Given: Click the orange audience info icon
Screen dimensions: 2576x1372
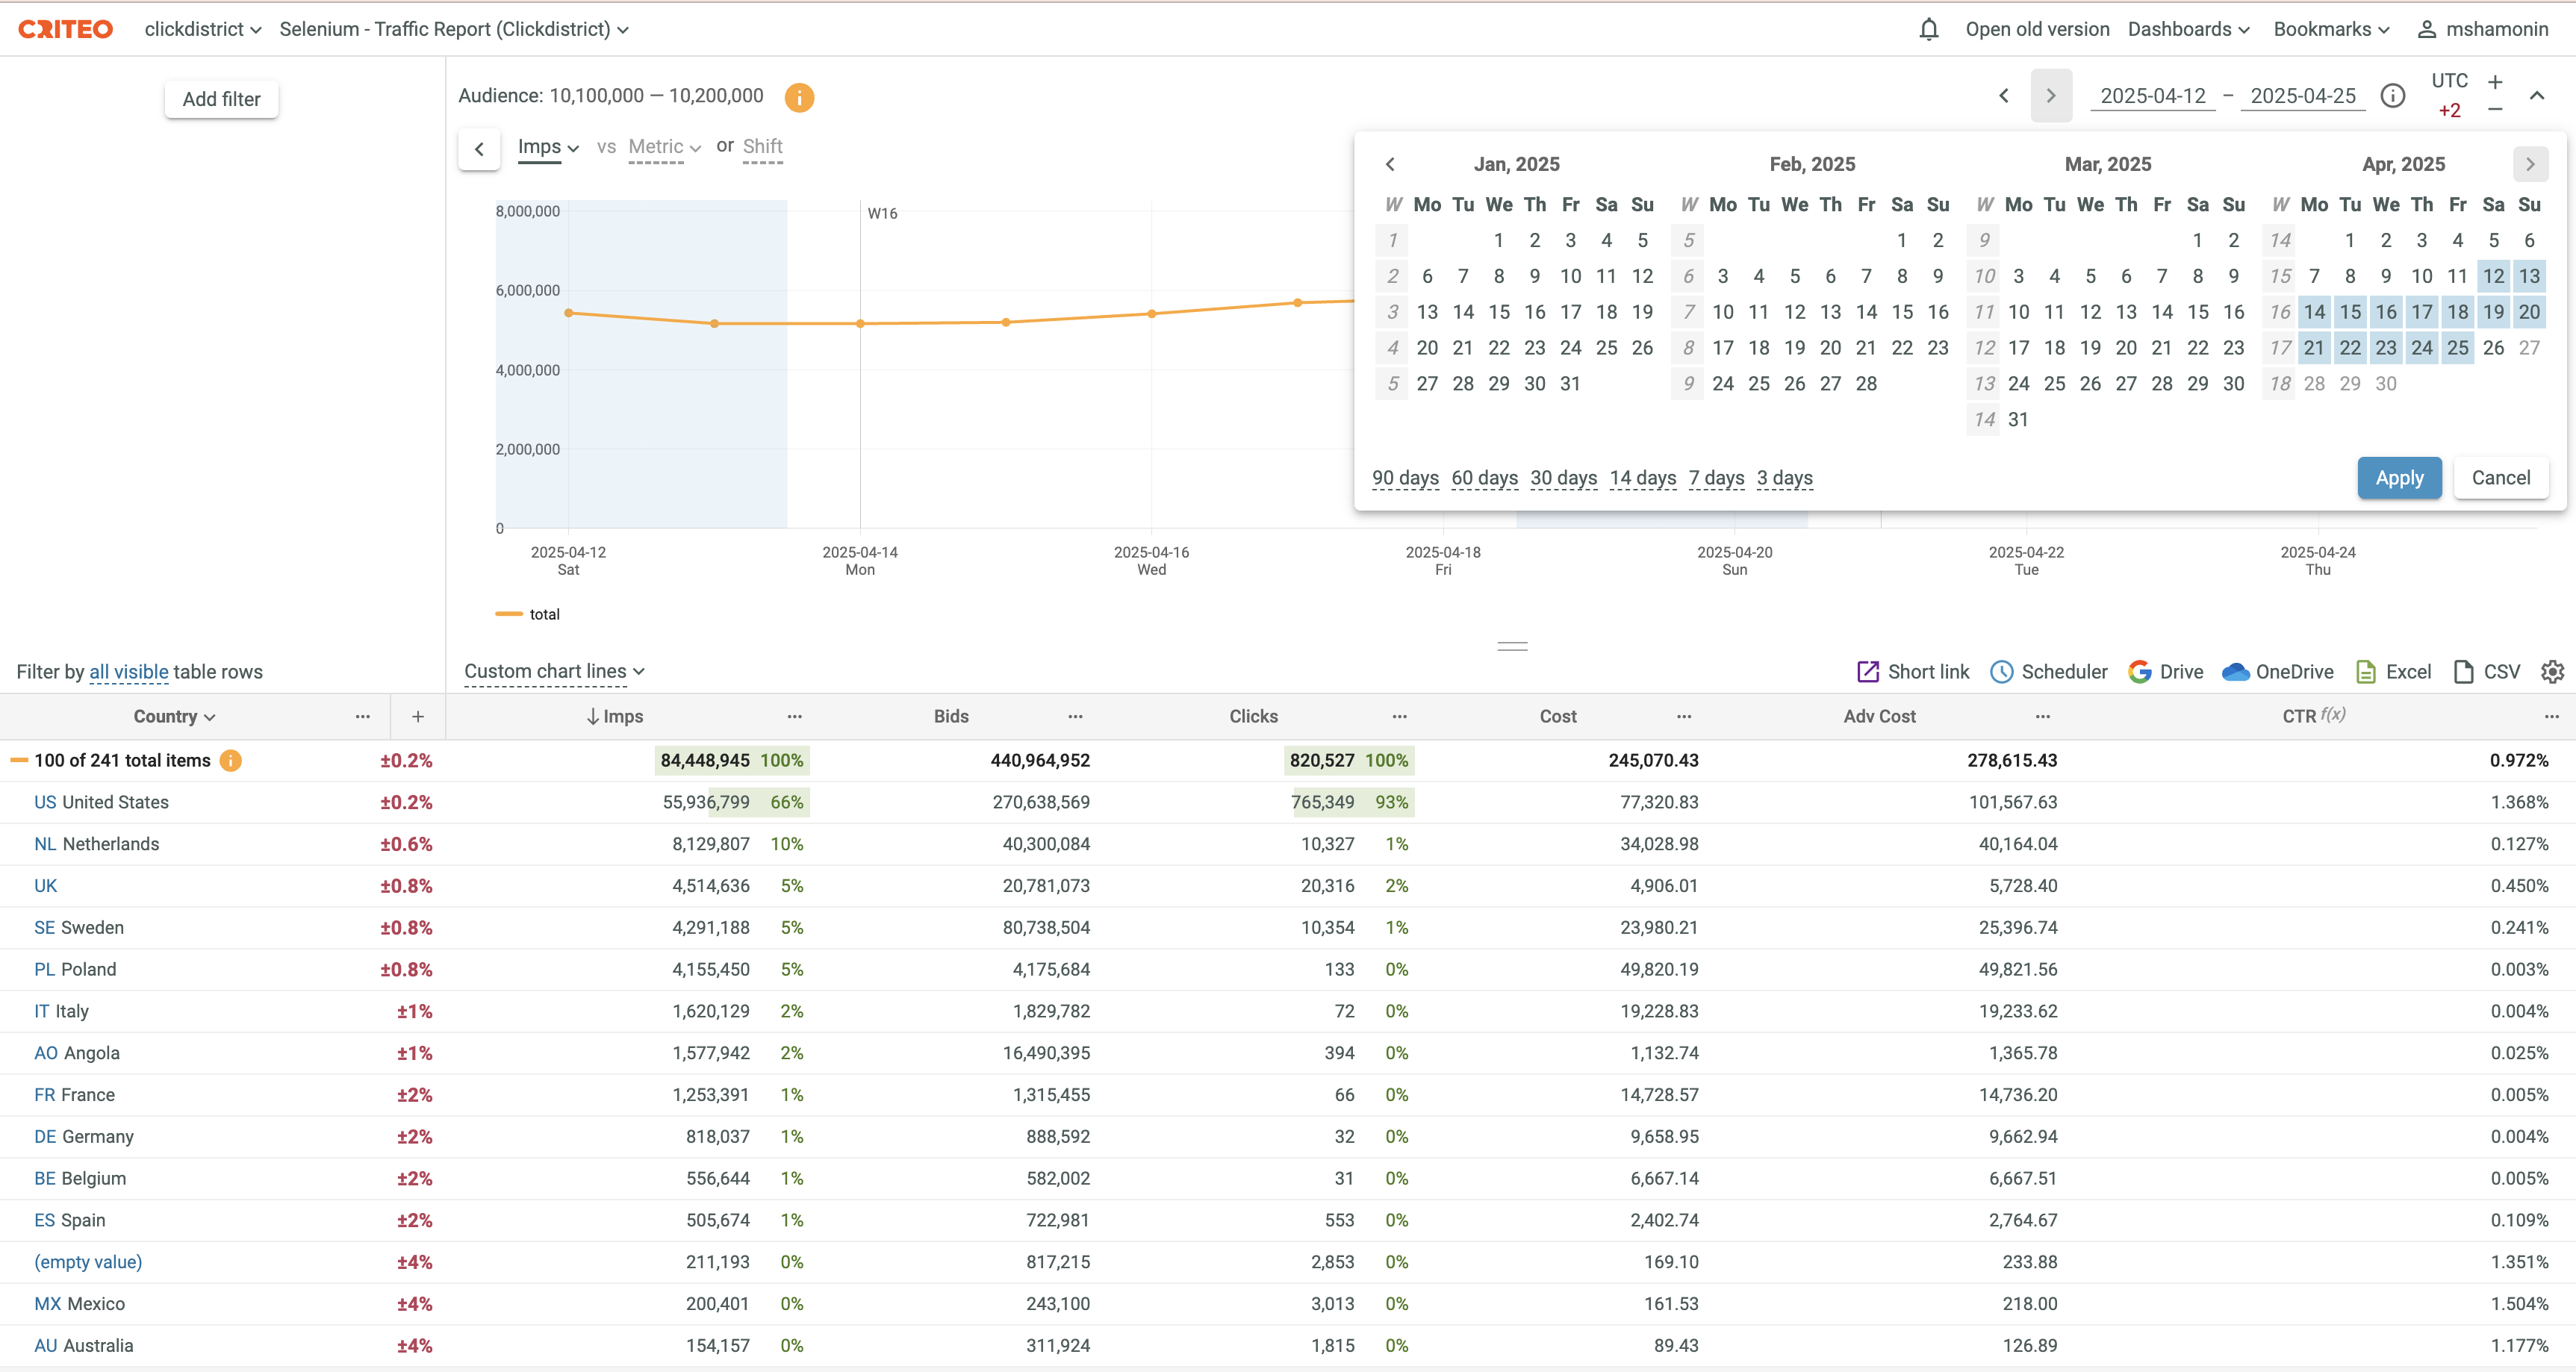Looking at the screenshot, I should point(799,97).
